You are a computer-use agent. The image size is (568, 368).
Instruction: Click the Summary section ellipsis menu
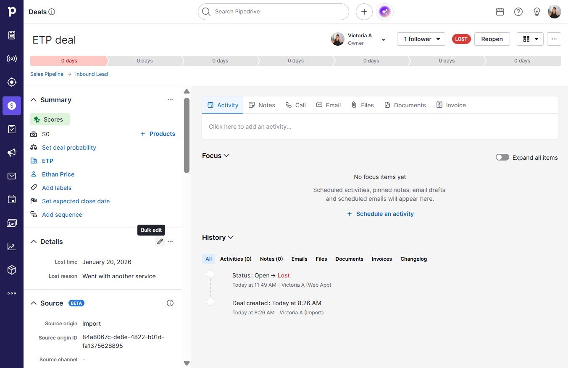(x=170, y=100)
